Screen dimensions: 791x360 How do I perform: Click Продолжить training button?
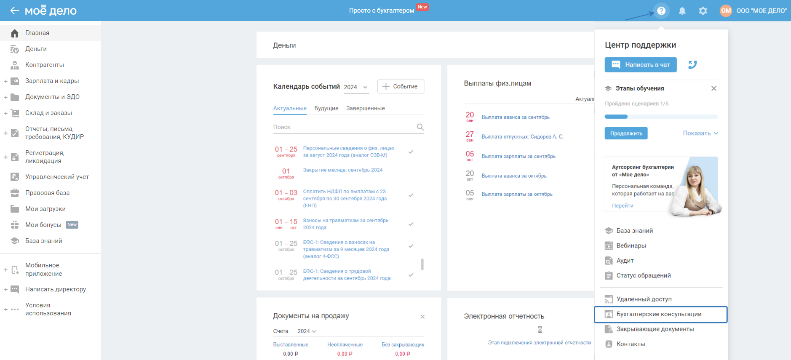(x=626, y=133)
